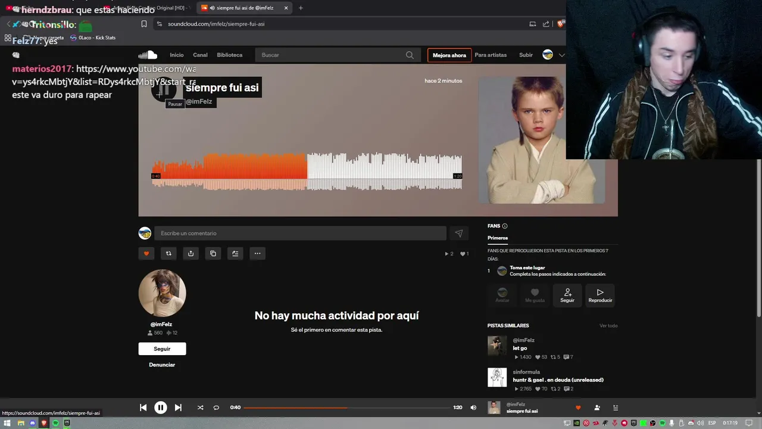Click the Mejora ahora button
This screenshot has height=429, width=762.
pos(449,55)
